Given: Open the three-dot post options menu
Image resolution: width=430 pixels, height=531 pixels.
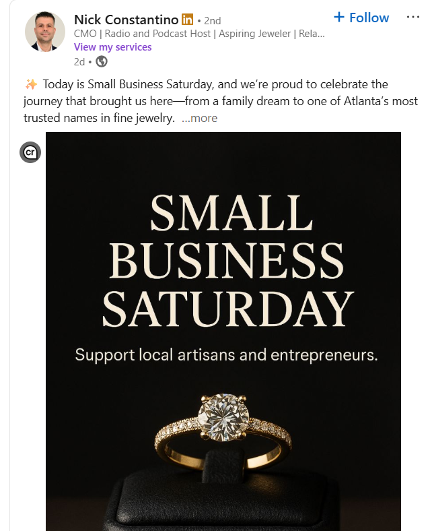Looking at the screenshot, I should [x=413, y=18].
